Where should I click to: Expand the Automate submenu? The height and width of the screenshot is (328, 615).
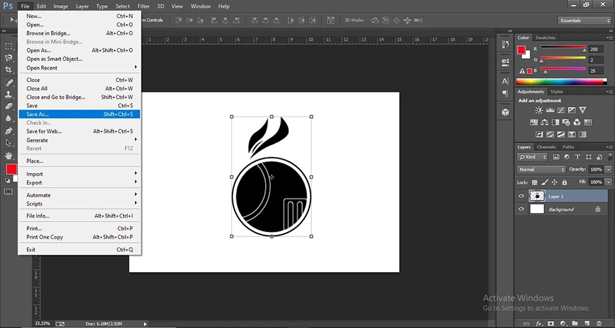(79, 195)
